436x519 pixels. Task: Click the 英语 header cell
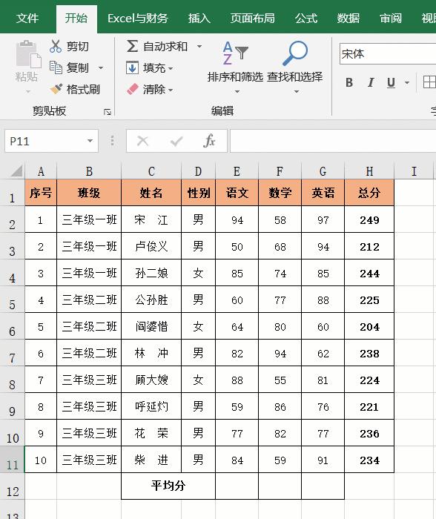point(323,193)
